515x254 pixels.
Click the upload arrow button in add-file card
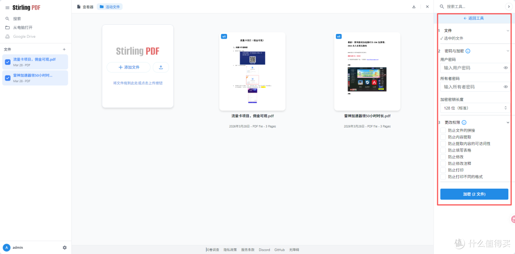(x=161, y=67)
